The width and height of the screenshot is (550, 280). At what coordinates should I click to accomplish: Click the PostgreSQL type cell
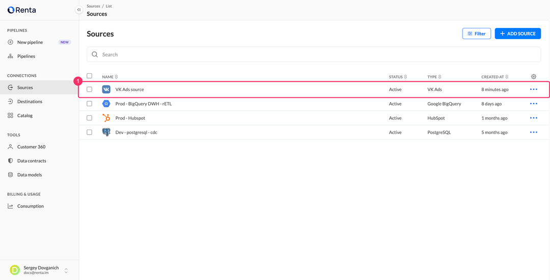click(439, 132)
